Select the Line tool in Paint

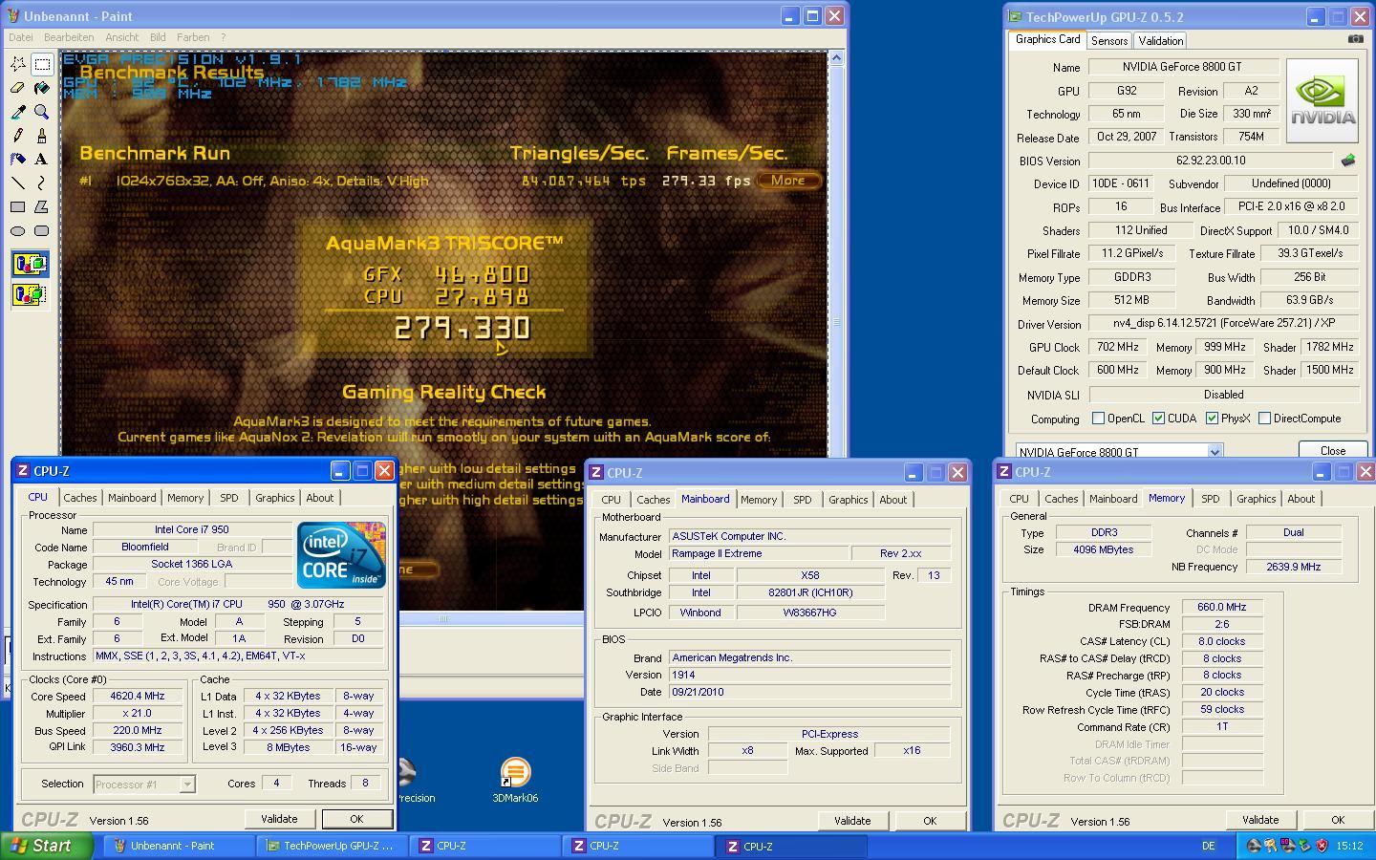(x=18, y=183)
